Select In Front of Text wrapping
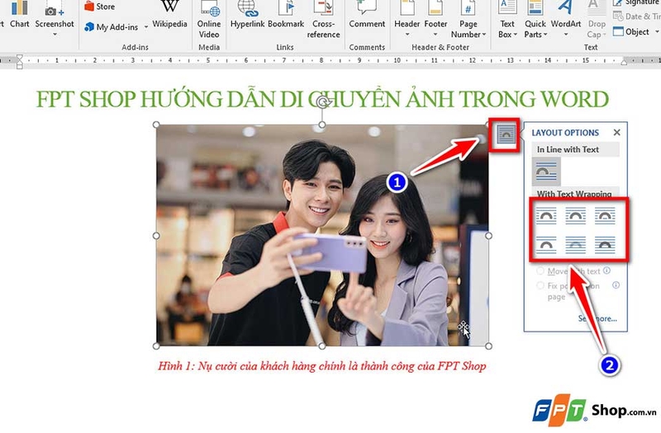The width and height of the screenshot is (661, 433). pos(605,245)
